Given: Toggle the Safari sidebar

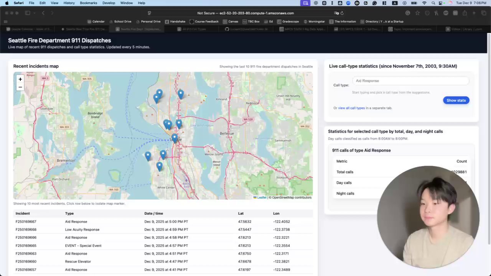Looking at the screenshot, I should [x=28, y=13].
